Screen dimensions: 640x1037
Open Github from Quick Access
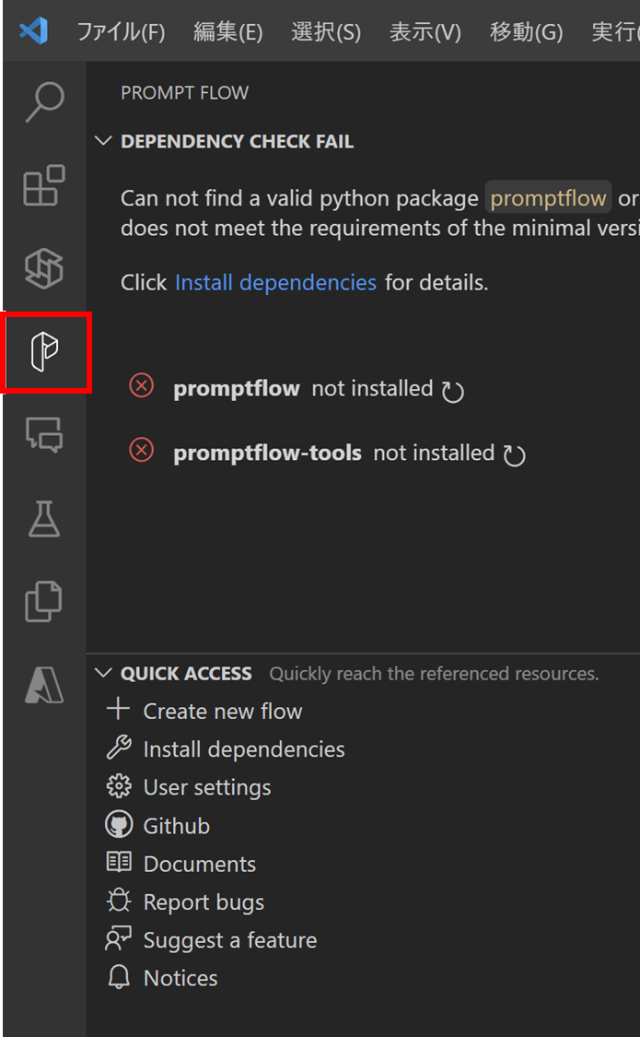tap(177, 826)
